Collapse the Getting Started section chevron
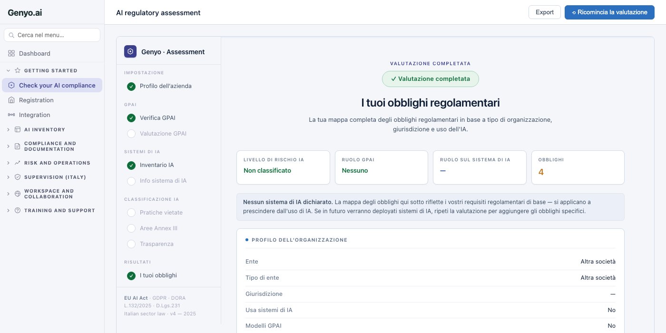The width and height of the screenshot is (666, 333). [8, 70]
